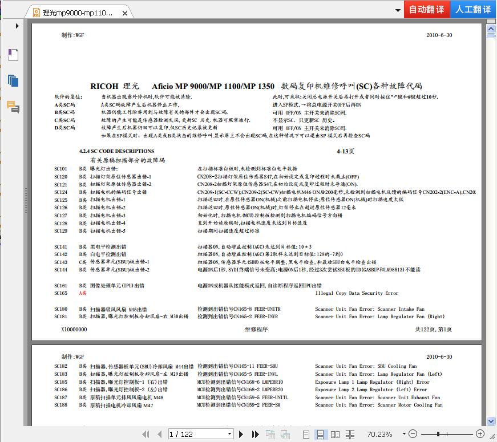This screenshot has width=497, height=442.
Task: Click the RICOH 理光 title text
Action: 115,86
